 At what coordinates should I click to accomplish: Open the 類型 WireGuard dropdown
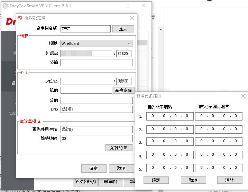pos(96,44)
